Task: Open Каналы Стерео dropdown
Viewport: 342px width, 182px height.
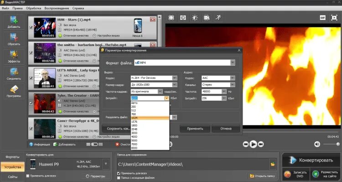Action: 233,85
